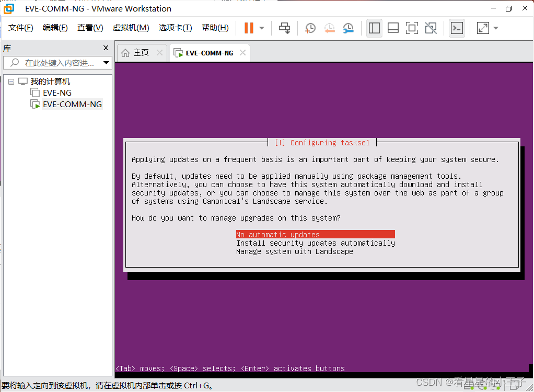Open the 文件(F) menu
This screenshot has width=534, height=392.
21,28
